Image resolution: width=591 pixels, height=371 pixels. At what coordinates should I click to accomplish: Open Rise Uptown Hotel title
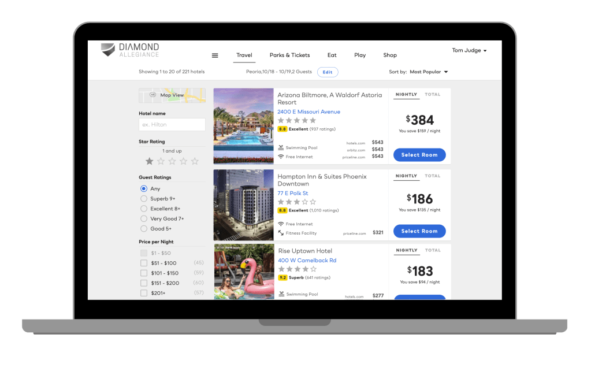click(305, 251)
